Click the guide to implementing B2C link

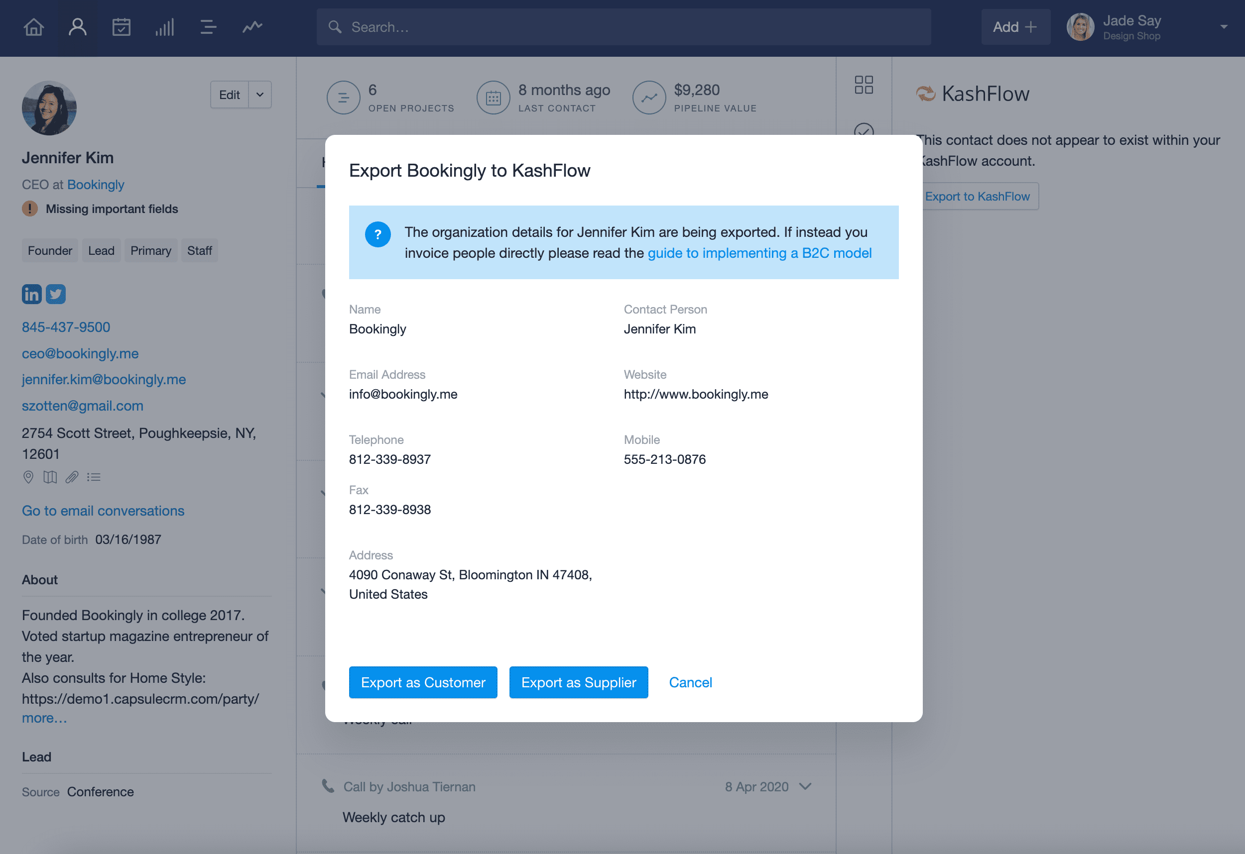[x=759, y=252]
